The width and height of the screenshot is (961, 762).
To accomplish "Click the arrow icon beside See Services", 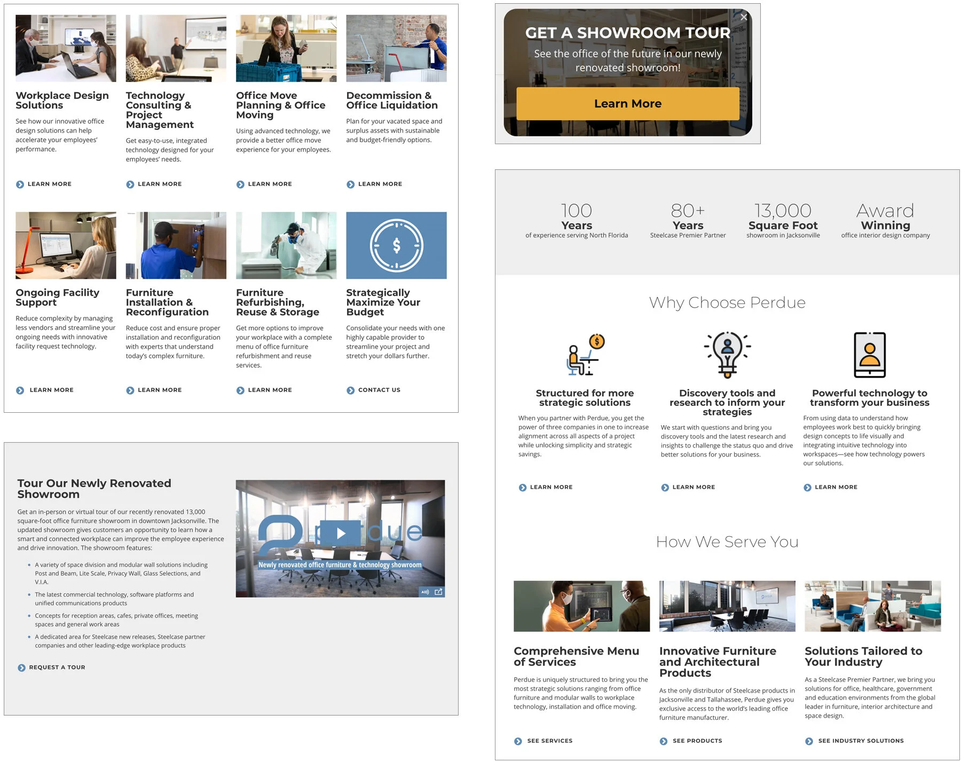I will pyautogui.click(x=518, y=741).
